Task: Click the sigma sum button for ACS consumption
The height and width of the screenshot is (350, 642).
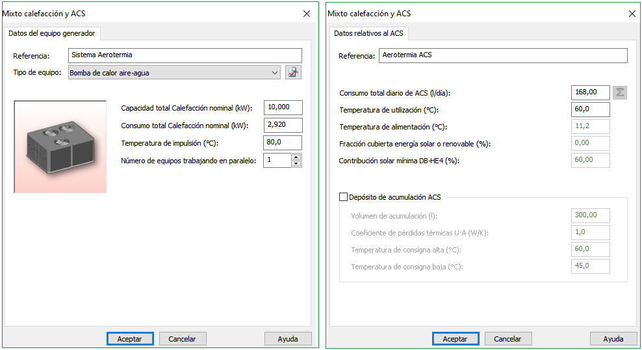Action: coord(620,92)
